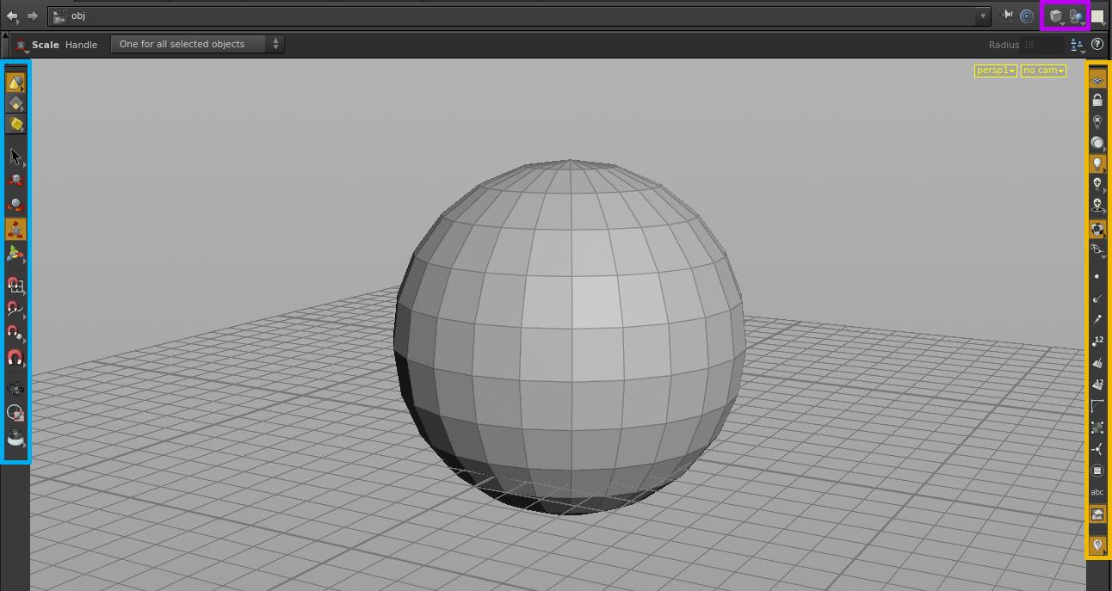This screenshot has height=591, width=1112.
Task: Choose high quality lighting with shadows
Action: coord(1097,205)
